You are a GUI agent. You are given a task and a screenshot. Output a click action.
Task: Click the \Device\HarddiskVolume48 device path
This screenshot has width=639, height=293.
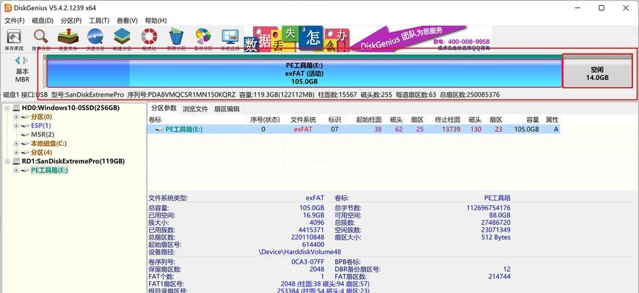[300, 252]
